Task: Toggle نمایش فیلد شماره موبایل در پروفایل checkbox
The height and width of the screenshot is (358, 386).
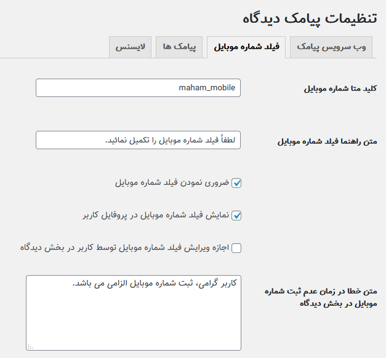Action: [236, 216]
